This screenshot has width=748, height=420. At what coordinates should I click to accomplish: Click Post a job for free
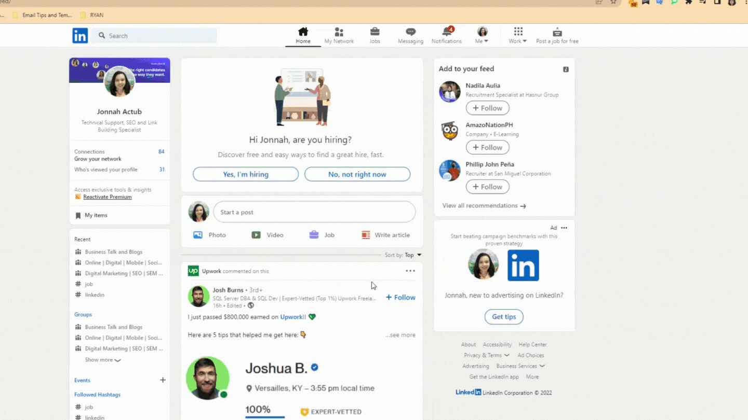[x=557, y=36]
